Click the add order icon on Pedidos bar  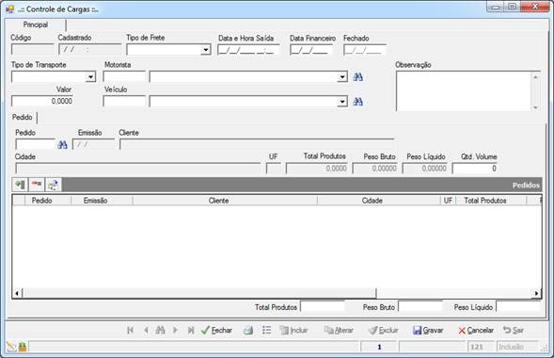[x=20, y=185]
